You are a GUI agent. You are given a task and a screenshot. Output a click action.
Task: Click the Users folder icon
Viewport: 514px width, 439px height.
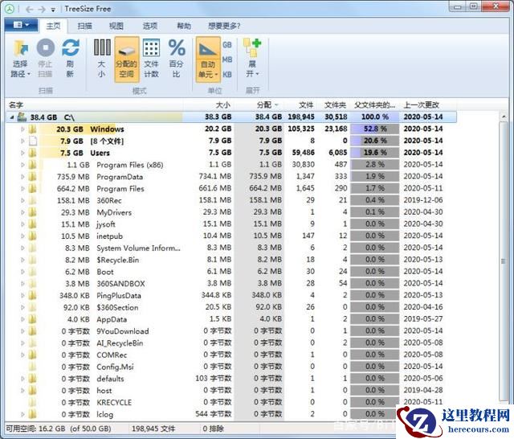32,153
